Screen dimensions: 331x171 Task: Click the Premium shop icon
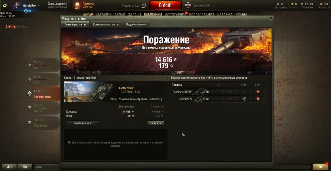click(x=78, y=5)
